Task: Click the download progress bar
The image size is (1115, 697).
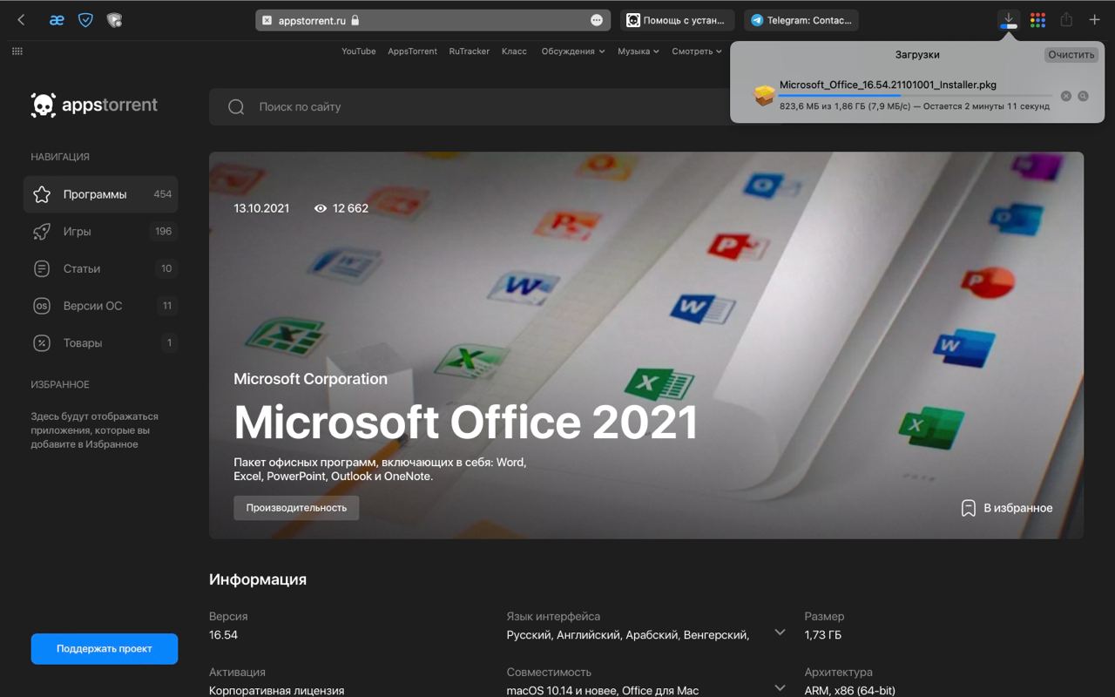Action: pos(916,96)
